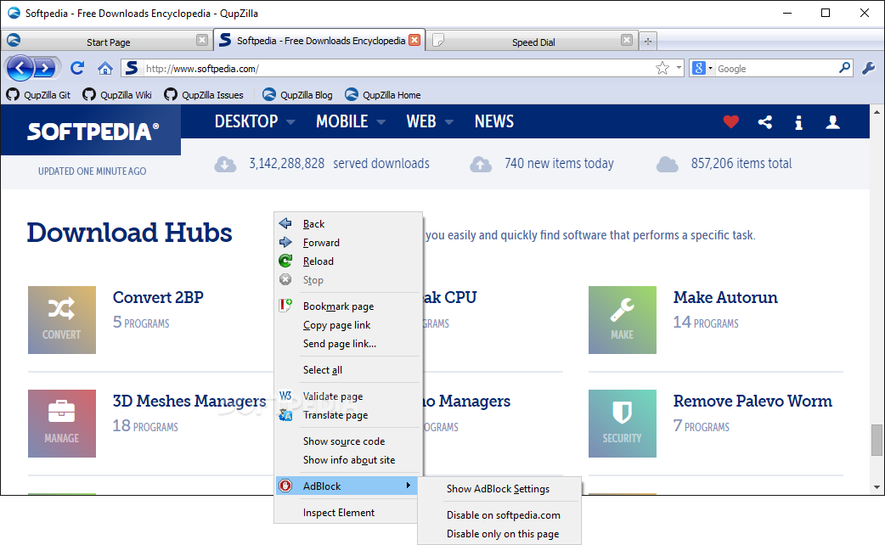Open QupZilla Home bookmark

(x=383, y=95)
